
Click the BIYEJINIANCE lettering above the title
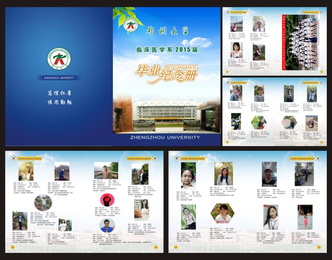pyautogui.click(x=181, y=67)
